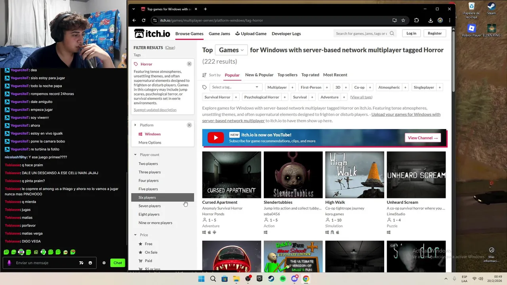Open Game Jams in itch.io navigation
Image resolution: width=507 pixels, height=285 pixels.
tap(219, 34)
